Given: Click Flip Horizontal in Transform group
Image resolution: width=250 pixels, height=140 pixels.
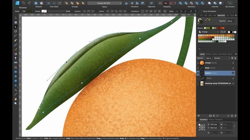Looking at the screenshot, I should [126, 3].
